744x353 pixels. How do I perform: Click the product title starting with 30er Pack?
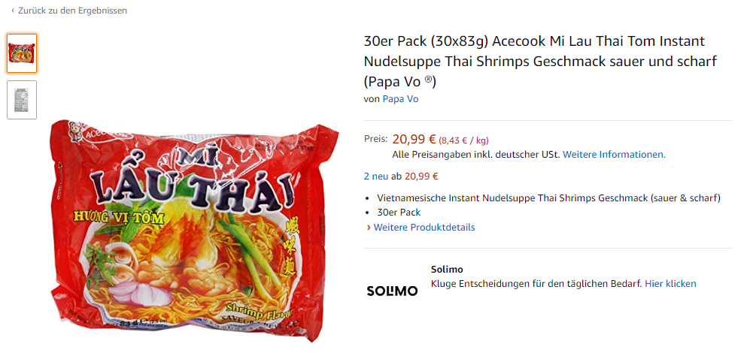coord(534,61)
